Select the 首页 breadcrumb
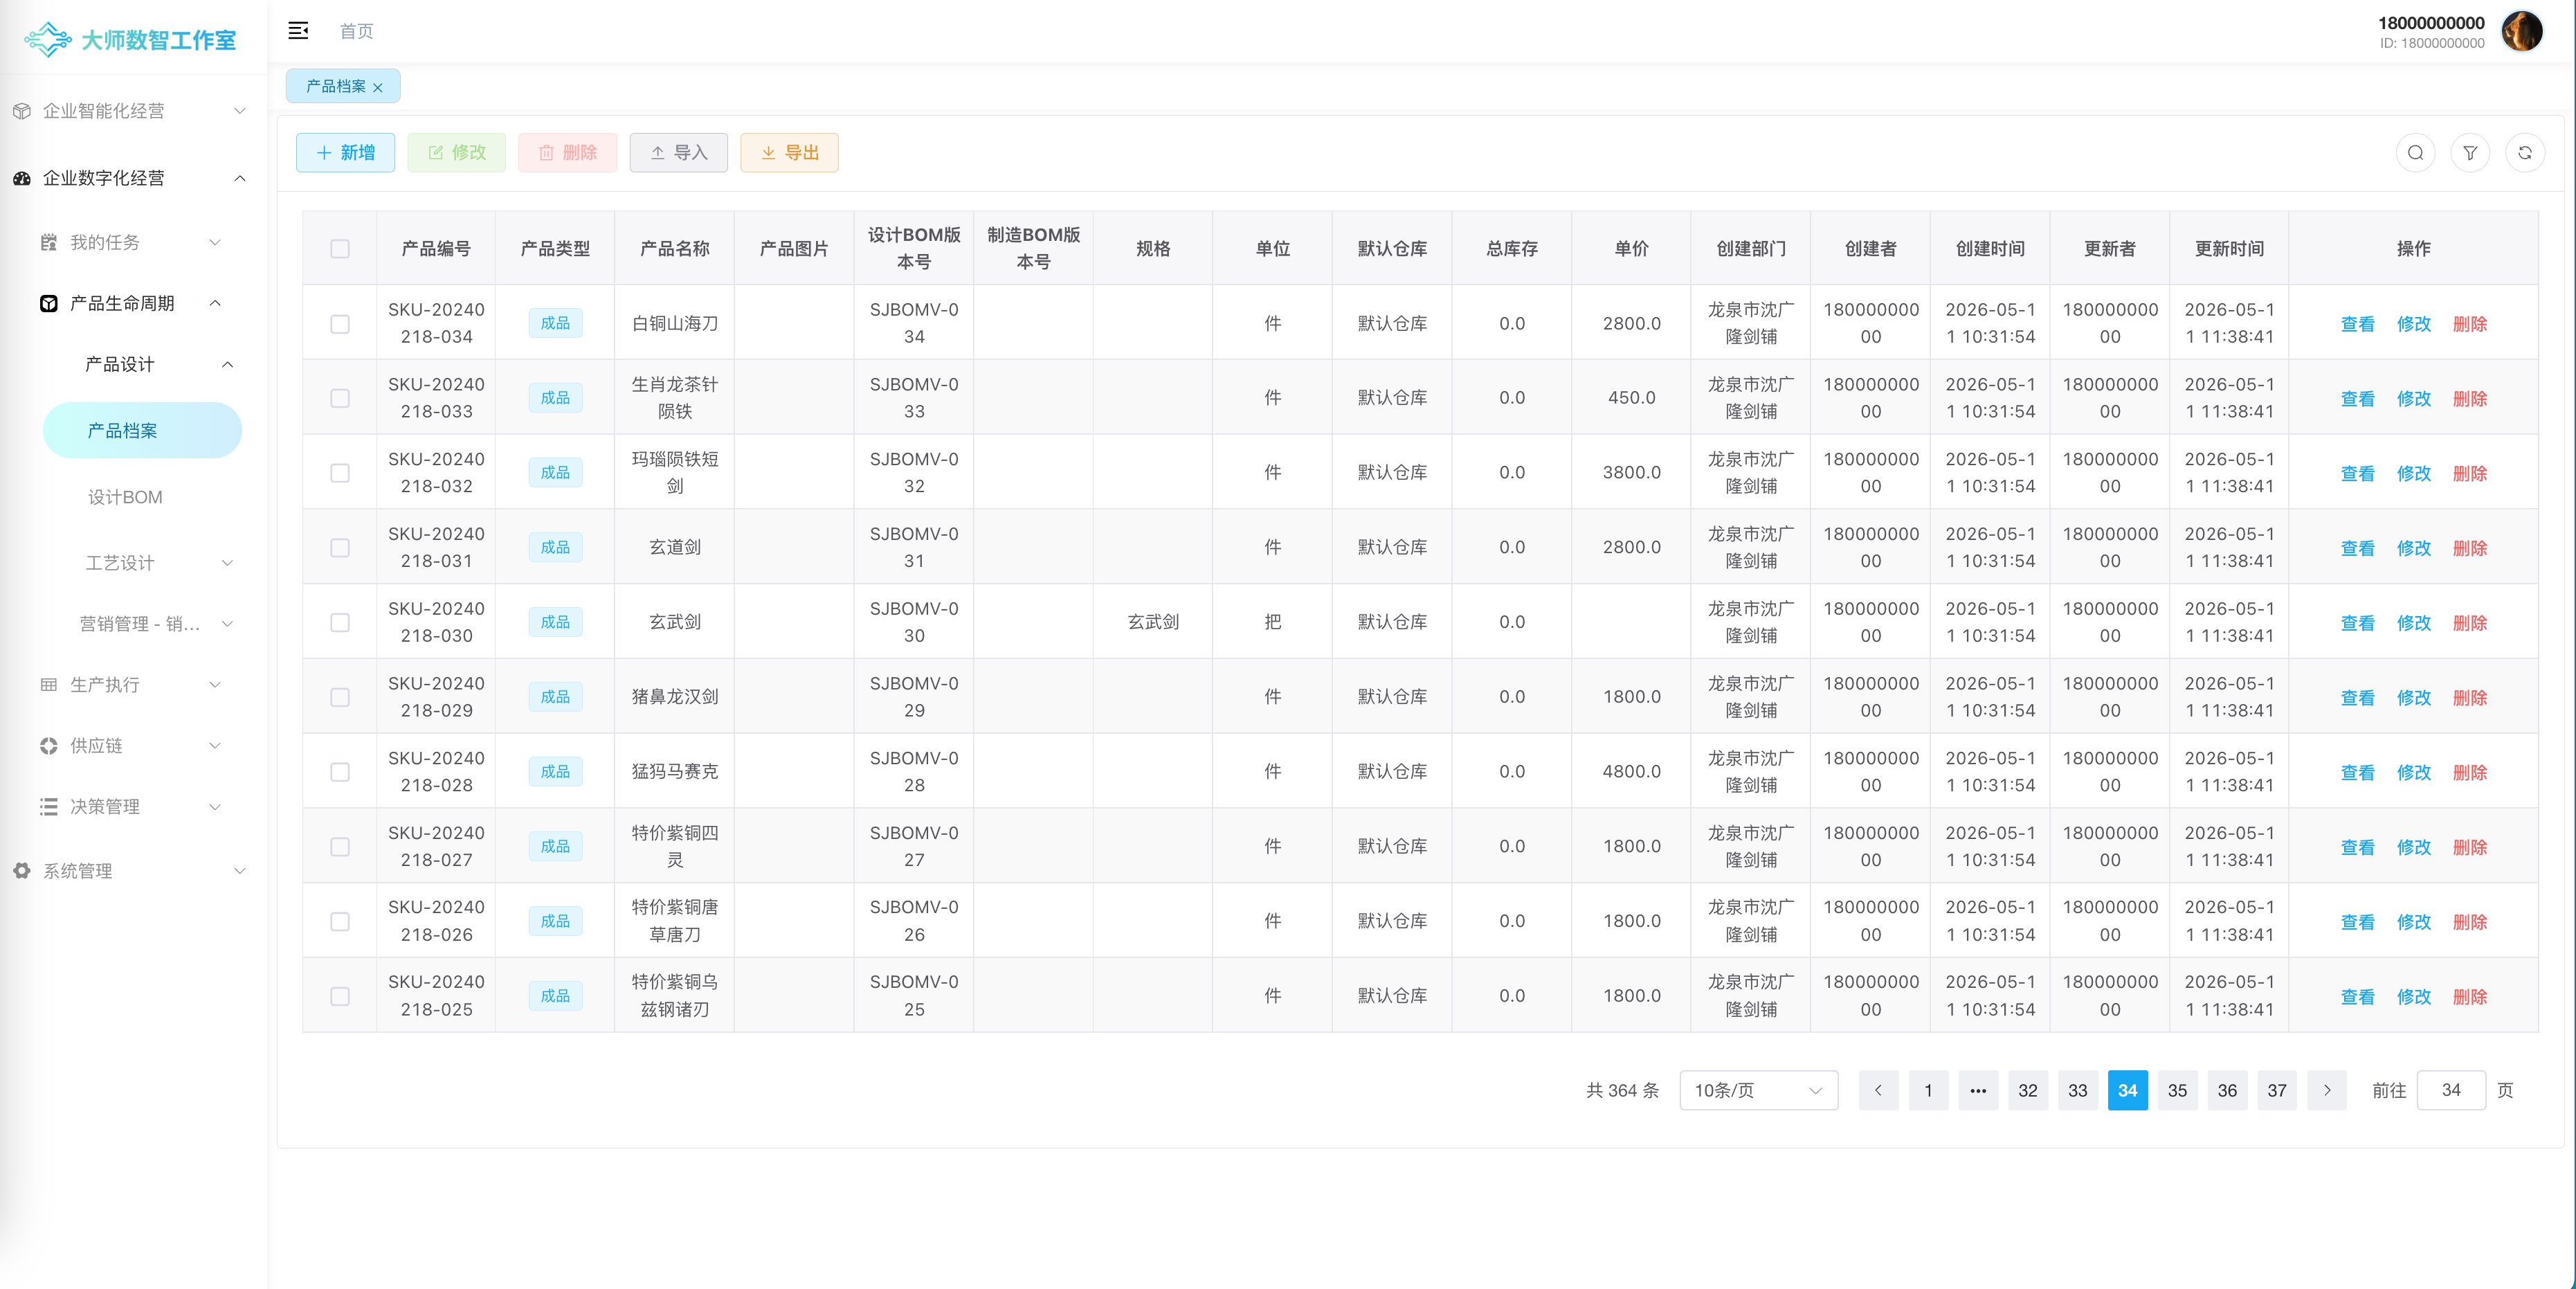This screenshot has width=2576, height=1289. pyautogui.click(x=356, y=31)
